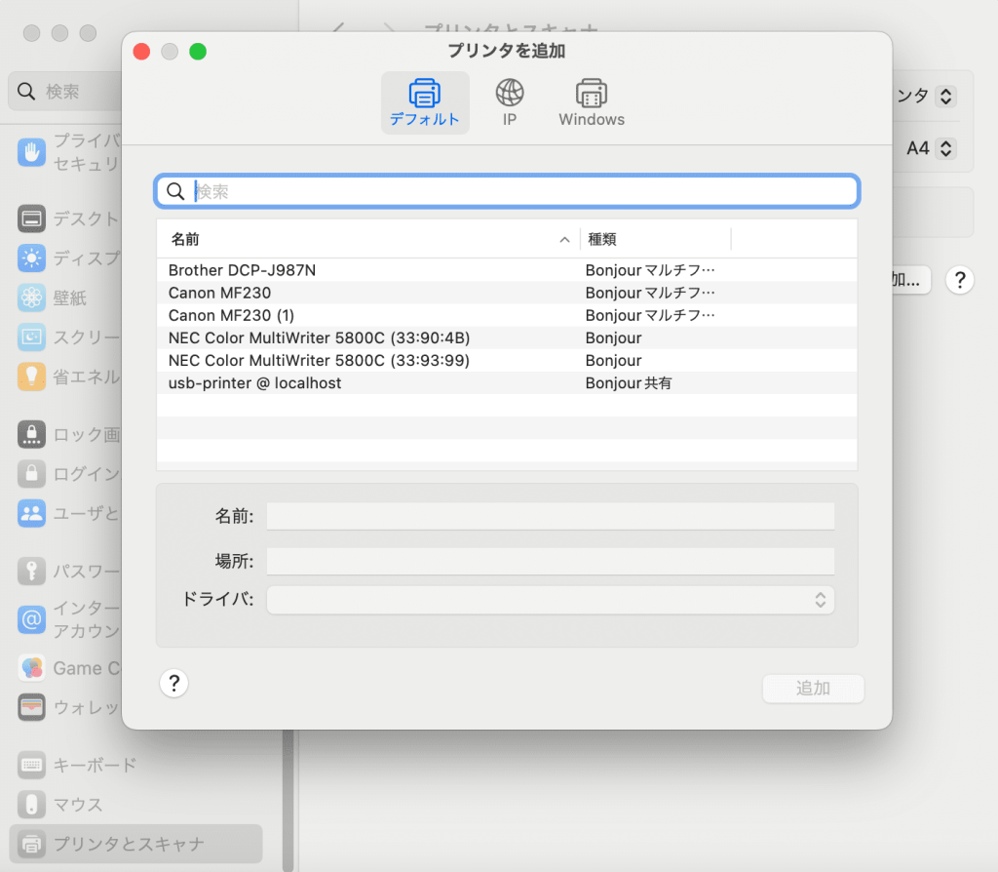
Task: Open the Windows printer tab
Action: pyautogui.click(x=592, y=102)
